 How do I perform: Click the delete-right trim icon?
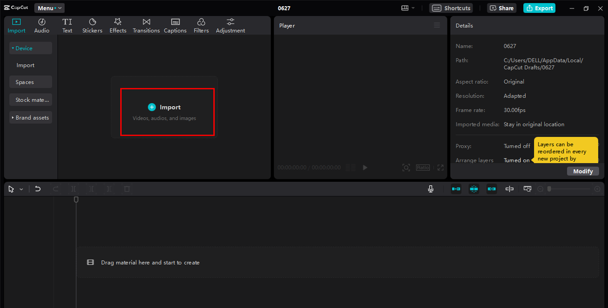(x=109, y=189)
